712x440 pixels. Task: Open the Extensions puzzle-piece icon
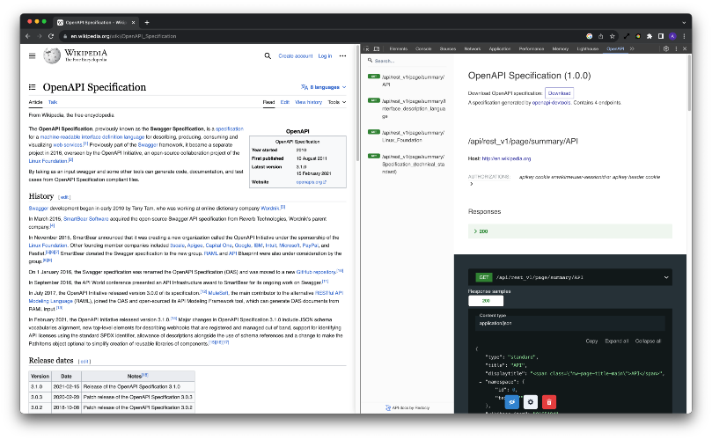(650, 36)
